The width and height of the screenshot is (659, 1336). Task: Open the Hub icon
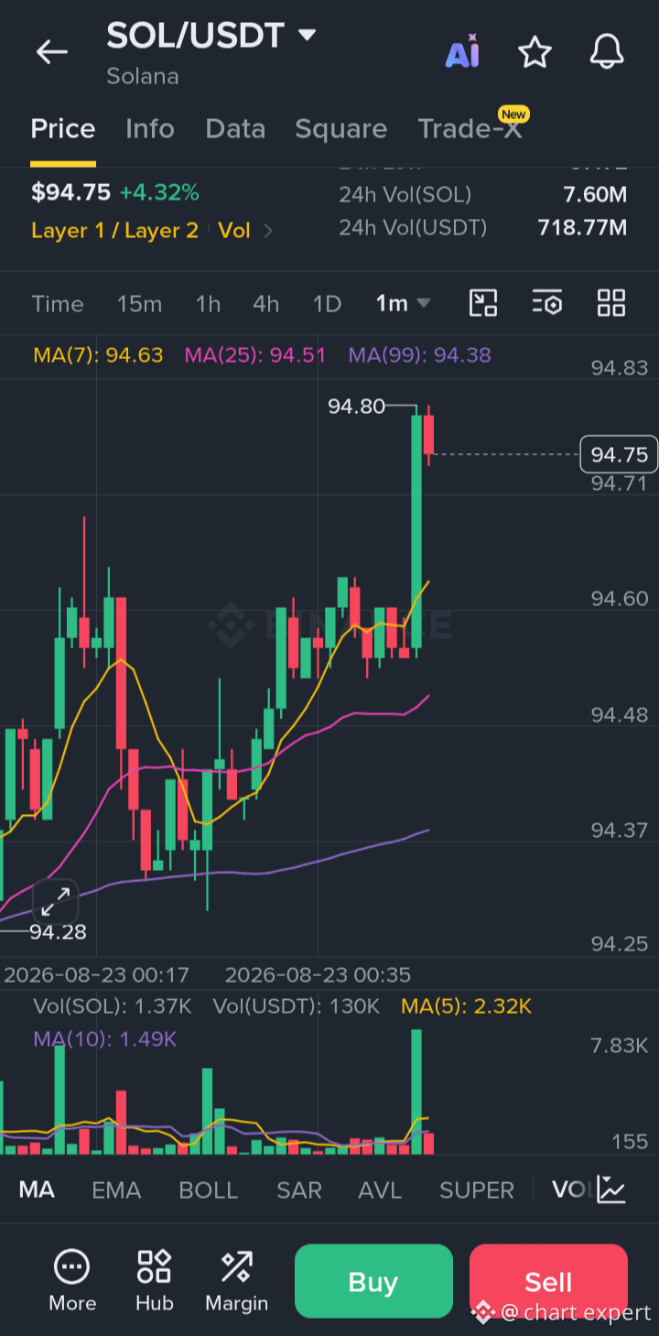click(x=154, y=1281)
